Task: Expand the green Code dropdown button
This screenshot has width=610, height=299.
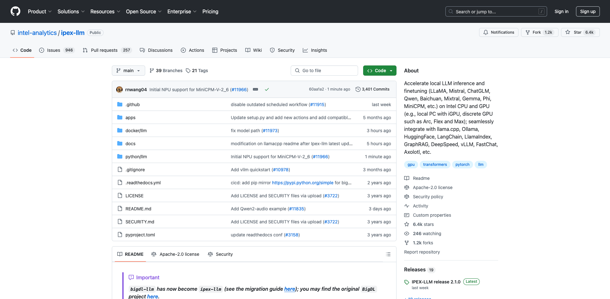Action: point(380,71)
